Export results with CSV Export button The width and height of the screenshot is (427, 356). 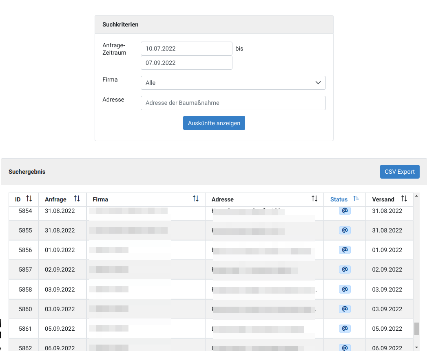pos(399,172)
